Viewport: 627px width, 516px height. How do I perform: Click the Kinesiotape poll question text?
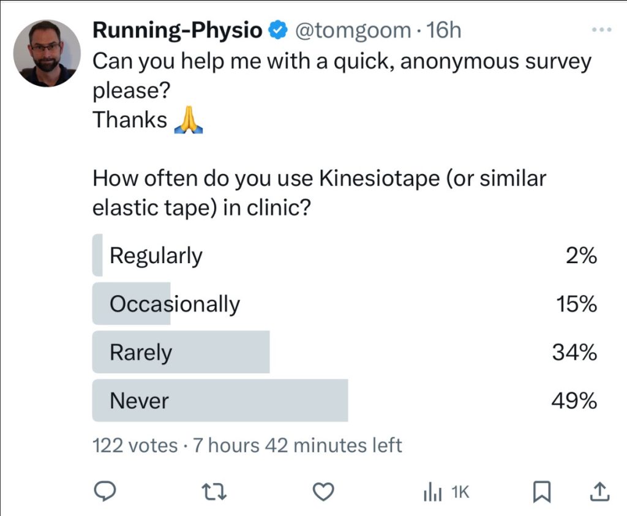[319, 193]
